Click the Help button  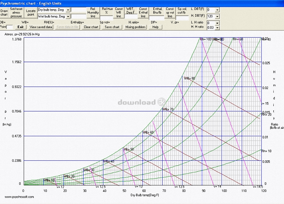(155, 27)
